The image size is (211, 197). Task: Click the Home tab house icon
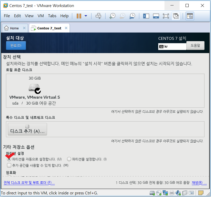click(6, 28)
